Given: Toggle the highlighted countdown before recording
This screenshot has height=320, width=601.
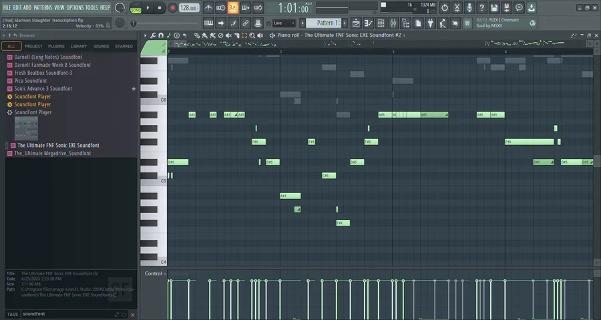Looking at the screenshot, I should (x=232, y=7).
